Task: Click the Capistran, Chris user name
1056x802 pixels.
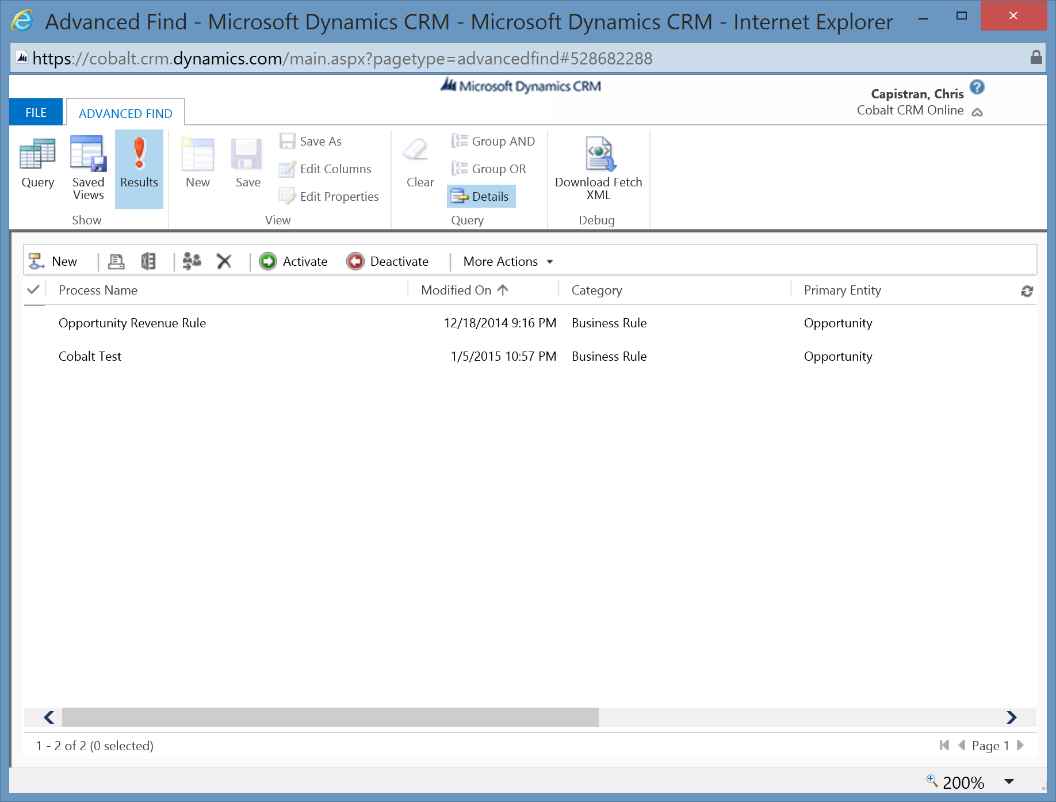Action: [x=917, y=94]
